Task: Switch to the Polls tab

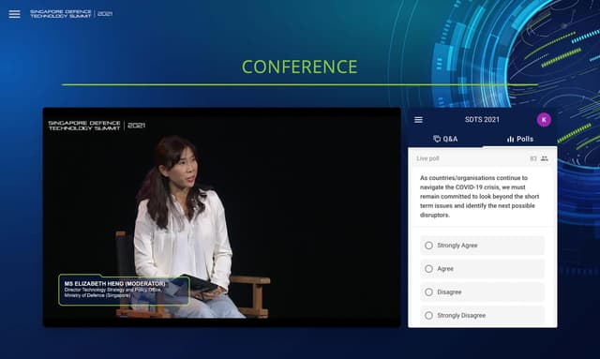Action: pos(519,139)
